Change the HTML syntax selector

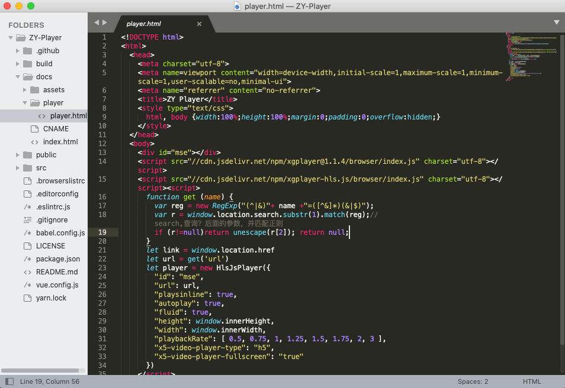532,381
